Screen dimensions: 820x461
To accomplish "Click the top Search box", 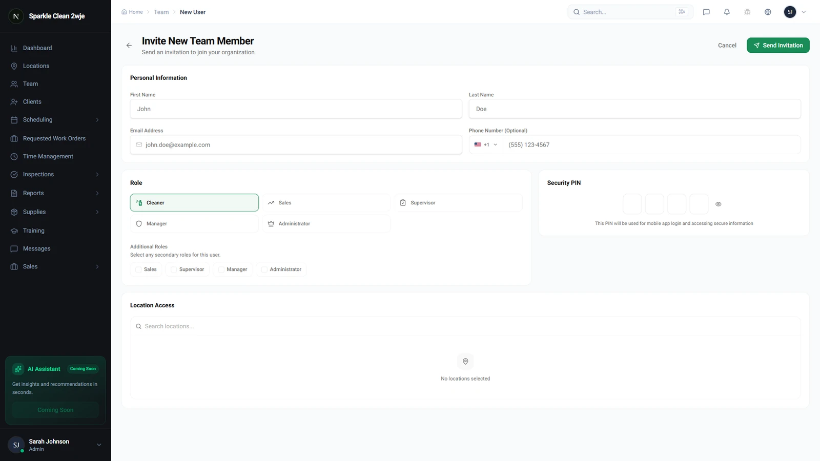I will click(630, 12).
